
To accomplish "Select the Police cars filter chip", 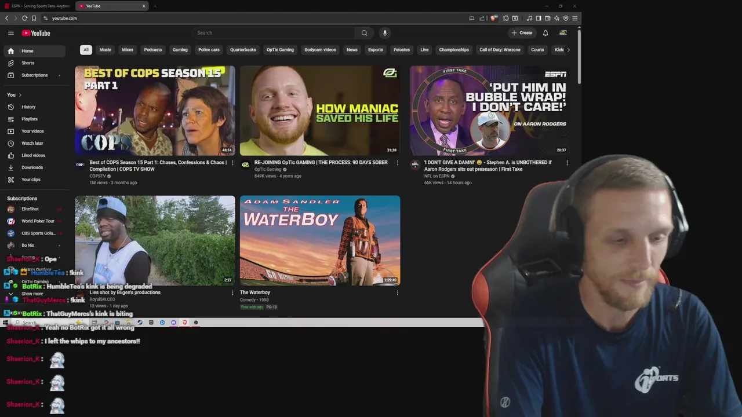I will point(209,50).
